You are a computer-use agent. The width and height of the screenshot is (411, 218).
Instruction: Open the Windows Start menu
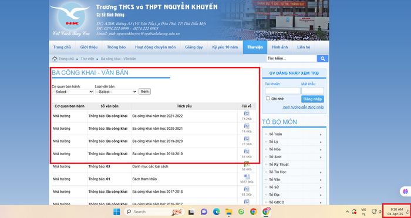(x=117, y=212)
